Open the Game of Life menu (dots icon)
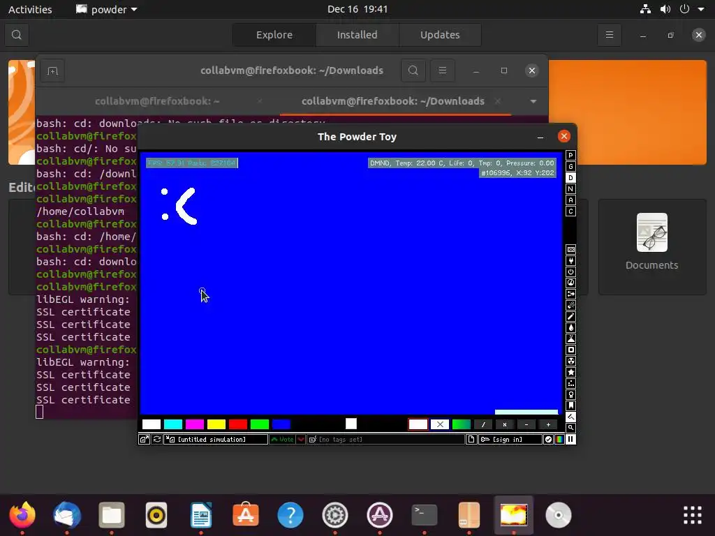The width and height of the screenshot is (715, 536). pyautogui.click(x=570, y=383)
